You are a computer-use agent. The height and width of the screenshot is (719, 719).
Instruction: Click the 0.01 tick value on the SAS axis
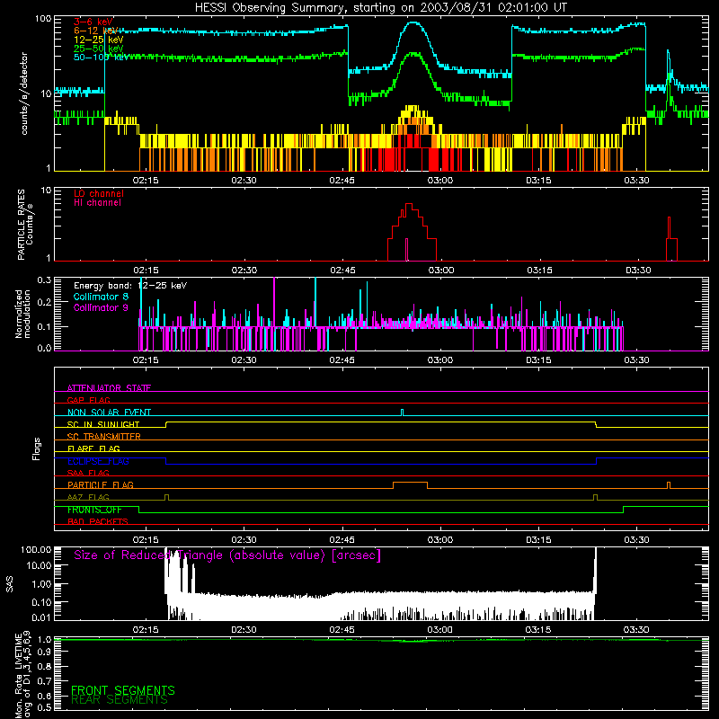(41, 617)
